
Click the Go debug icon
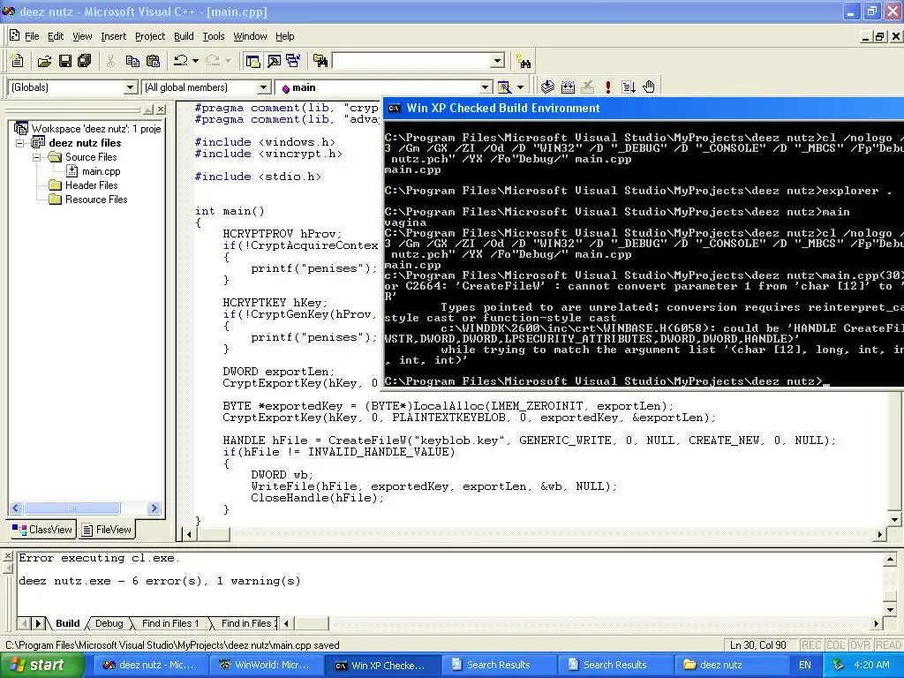click(629, 87)
